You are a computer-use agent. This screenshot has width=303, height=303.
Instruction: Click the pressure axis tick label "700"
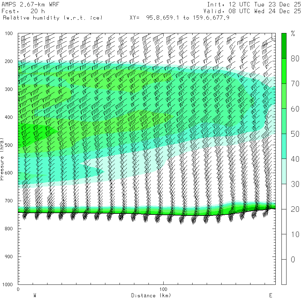tap(9, 201)
